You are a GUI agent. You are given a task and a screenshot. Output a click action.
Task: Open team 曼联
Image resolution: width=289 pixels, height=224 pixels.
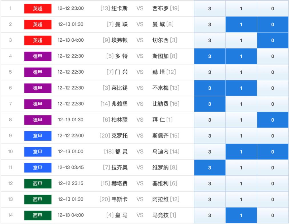pyautogui.click(x=121, y=24)
